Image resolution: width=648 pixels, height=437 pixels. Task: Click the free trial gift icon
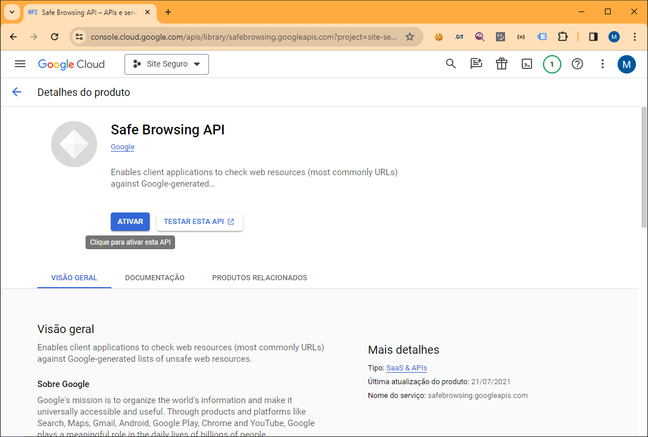501,64
